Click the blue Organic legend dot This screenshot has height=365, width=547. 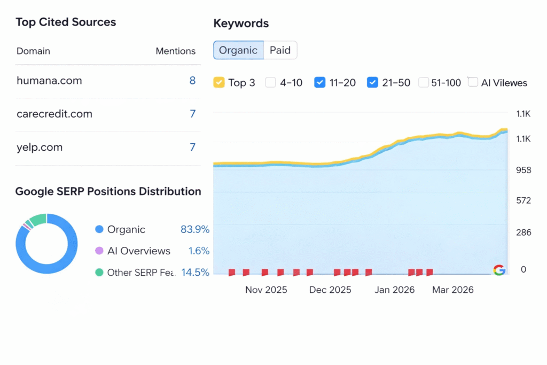click(99, 229)
